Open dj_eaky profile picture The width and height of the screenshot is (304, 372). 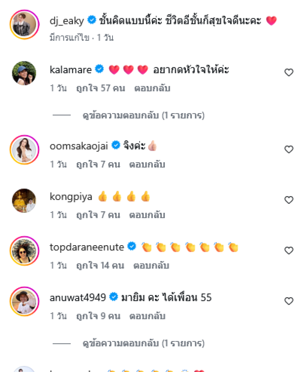click(x=24, y=24)
